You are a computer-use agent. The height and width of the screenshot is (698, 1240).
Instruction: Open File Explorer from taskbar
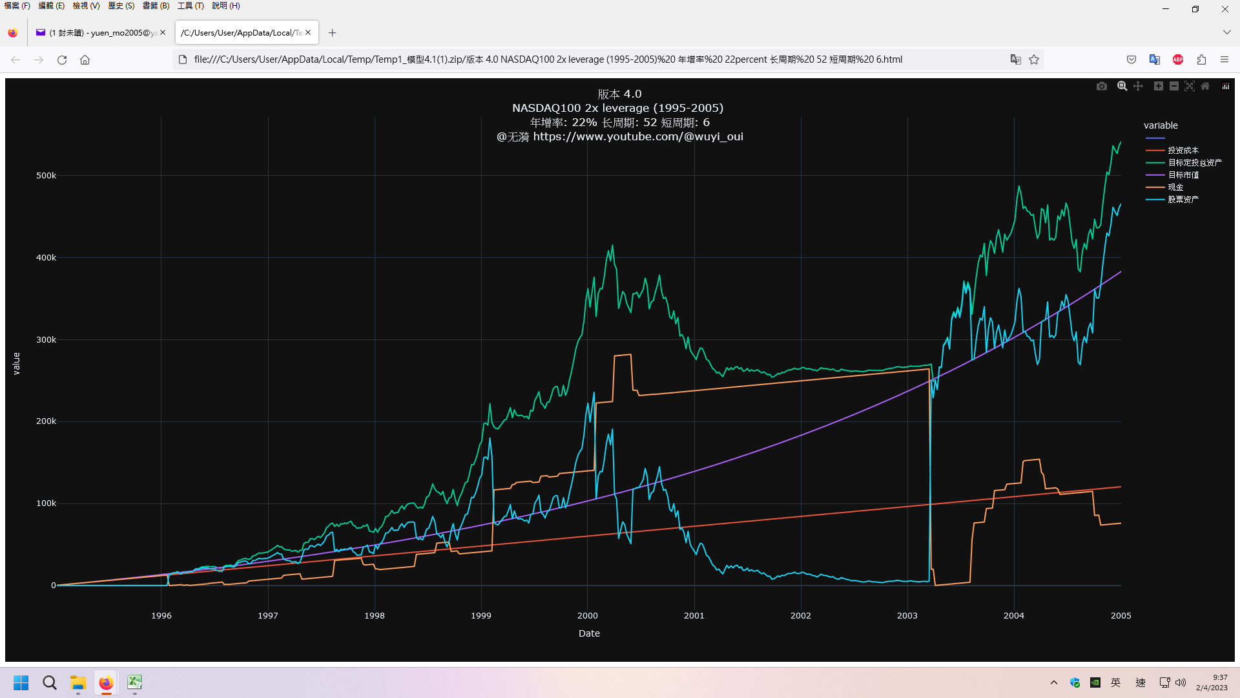pyautogui.click(x=78, y=682)
